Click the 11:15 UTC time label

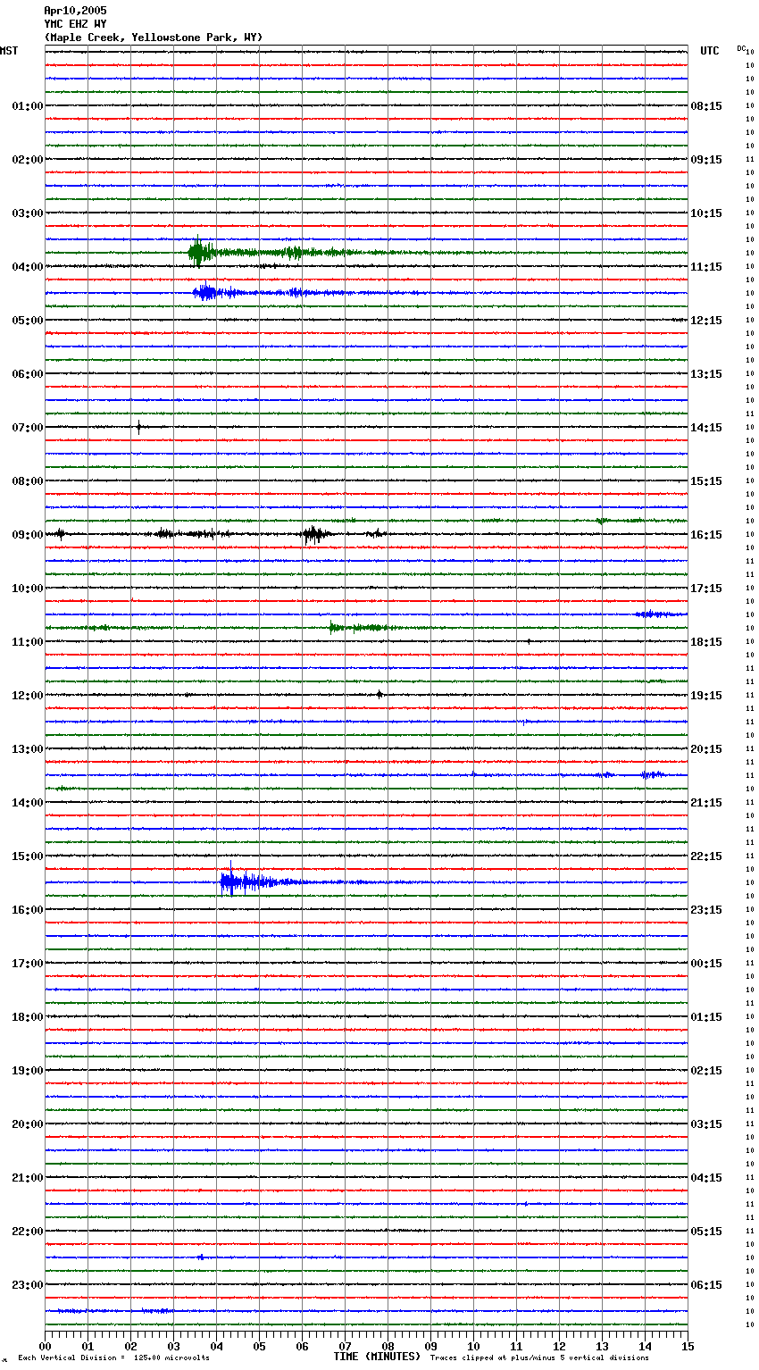[x=706, y=267]
